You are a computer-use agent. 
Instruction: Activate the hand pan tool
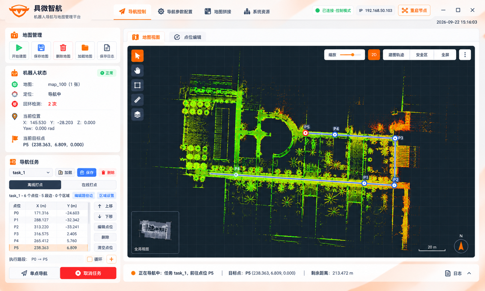tap(138, 70)
